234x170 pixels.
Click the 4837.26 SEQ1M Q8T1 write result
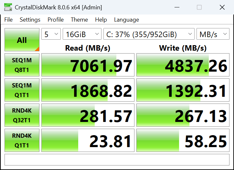click(183, 65)
